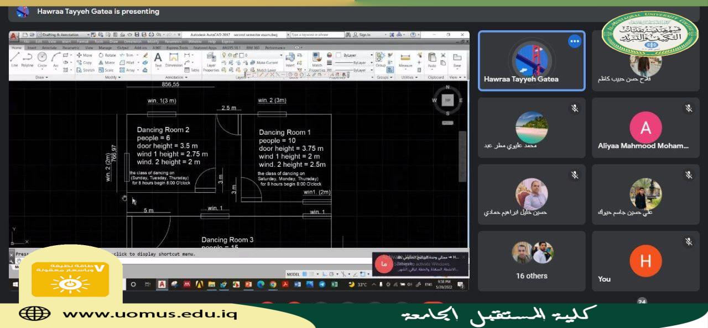Open the 16 others participant tile
708x328 pixels.
[x=531, y=260]
